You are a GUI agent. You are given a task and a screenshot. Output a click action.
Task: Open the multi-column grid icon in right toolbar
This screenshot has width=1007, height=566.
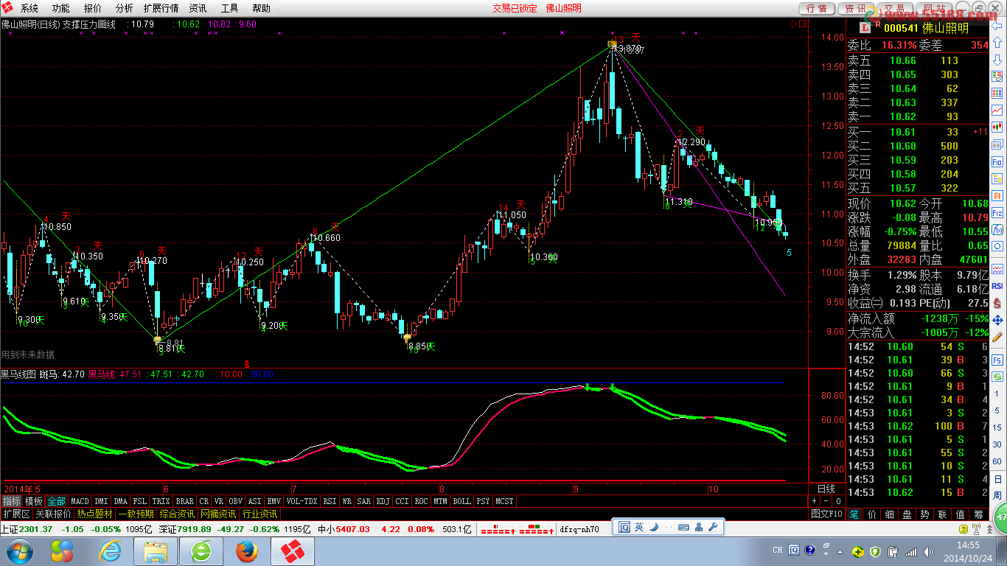coord(997,93)
